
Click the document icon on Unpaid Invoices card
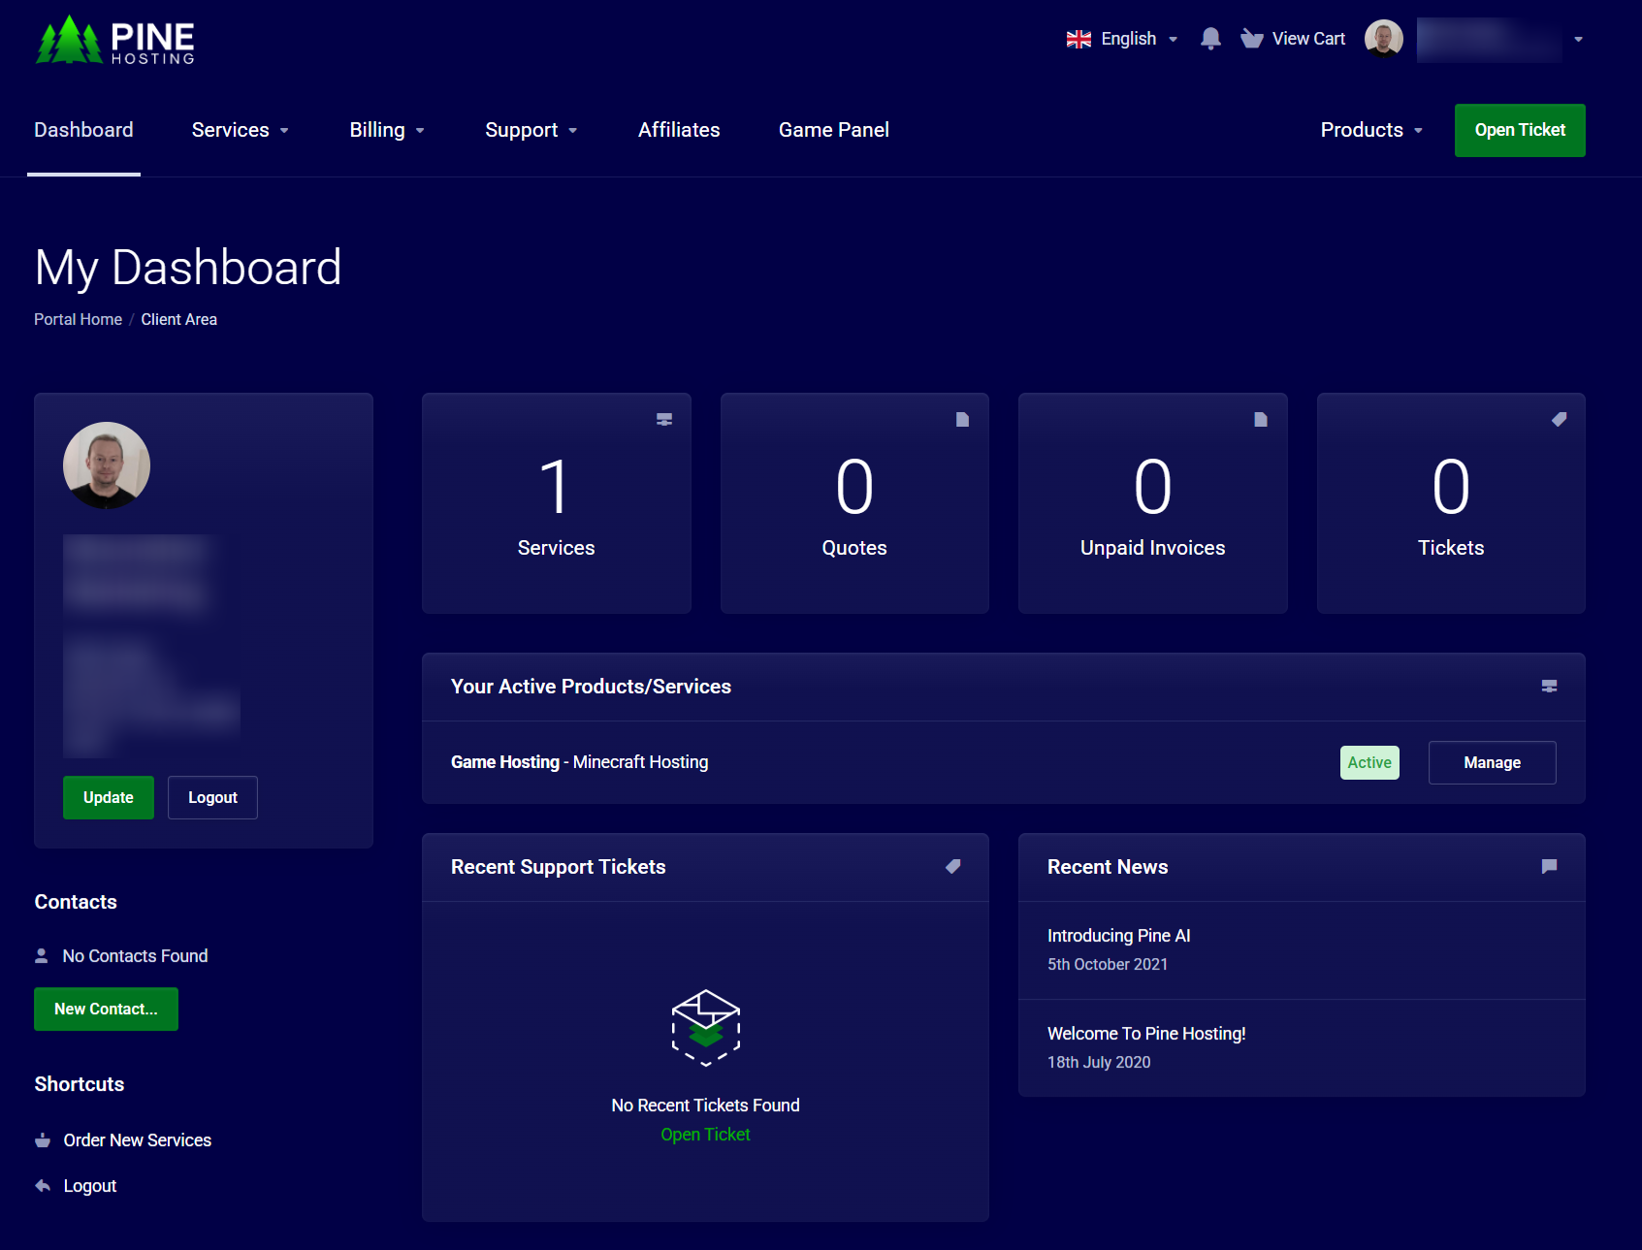coord(1261,419)
